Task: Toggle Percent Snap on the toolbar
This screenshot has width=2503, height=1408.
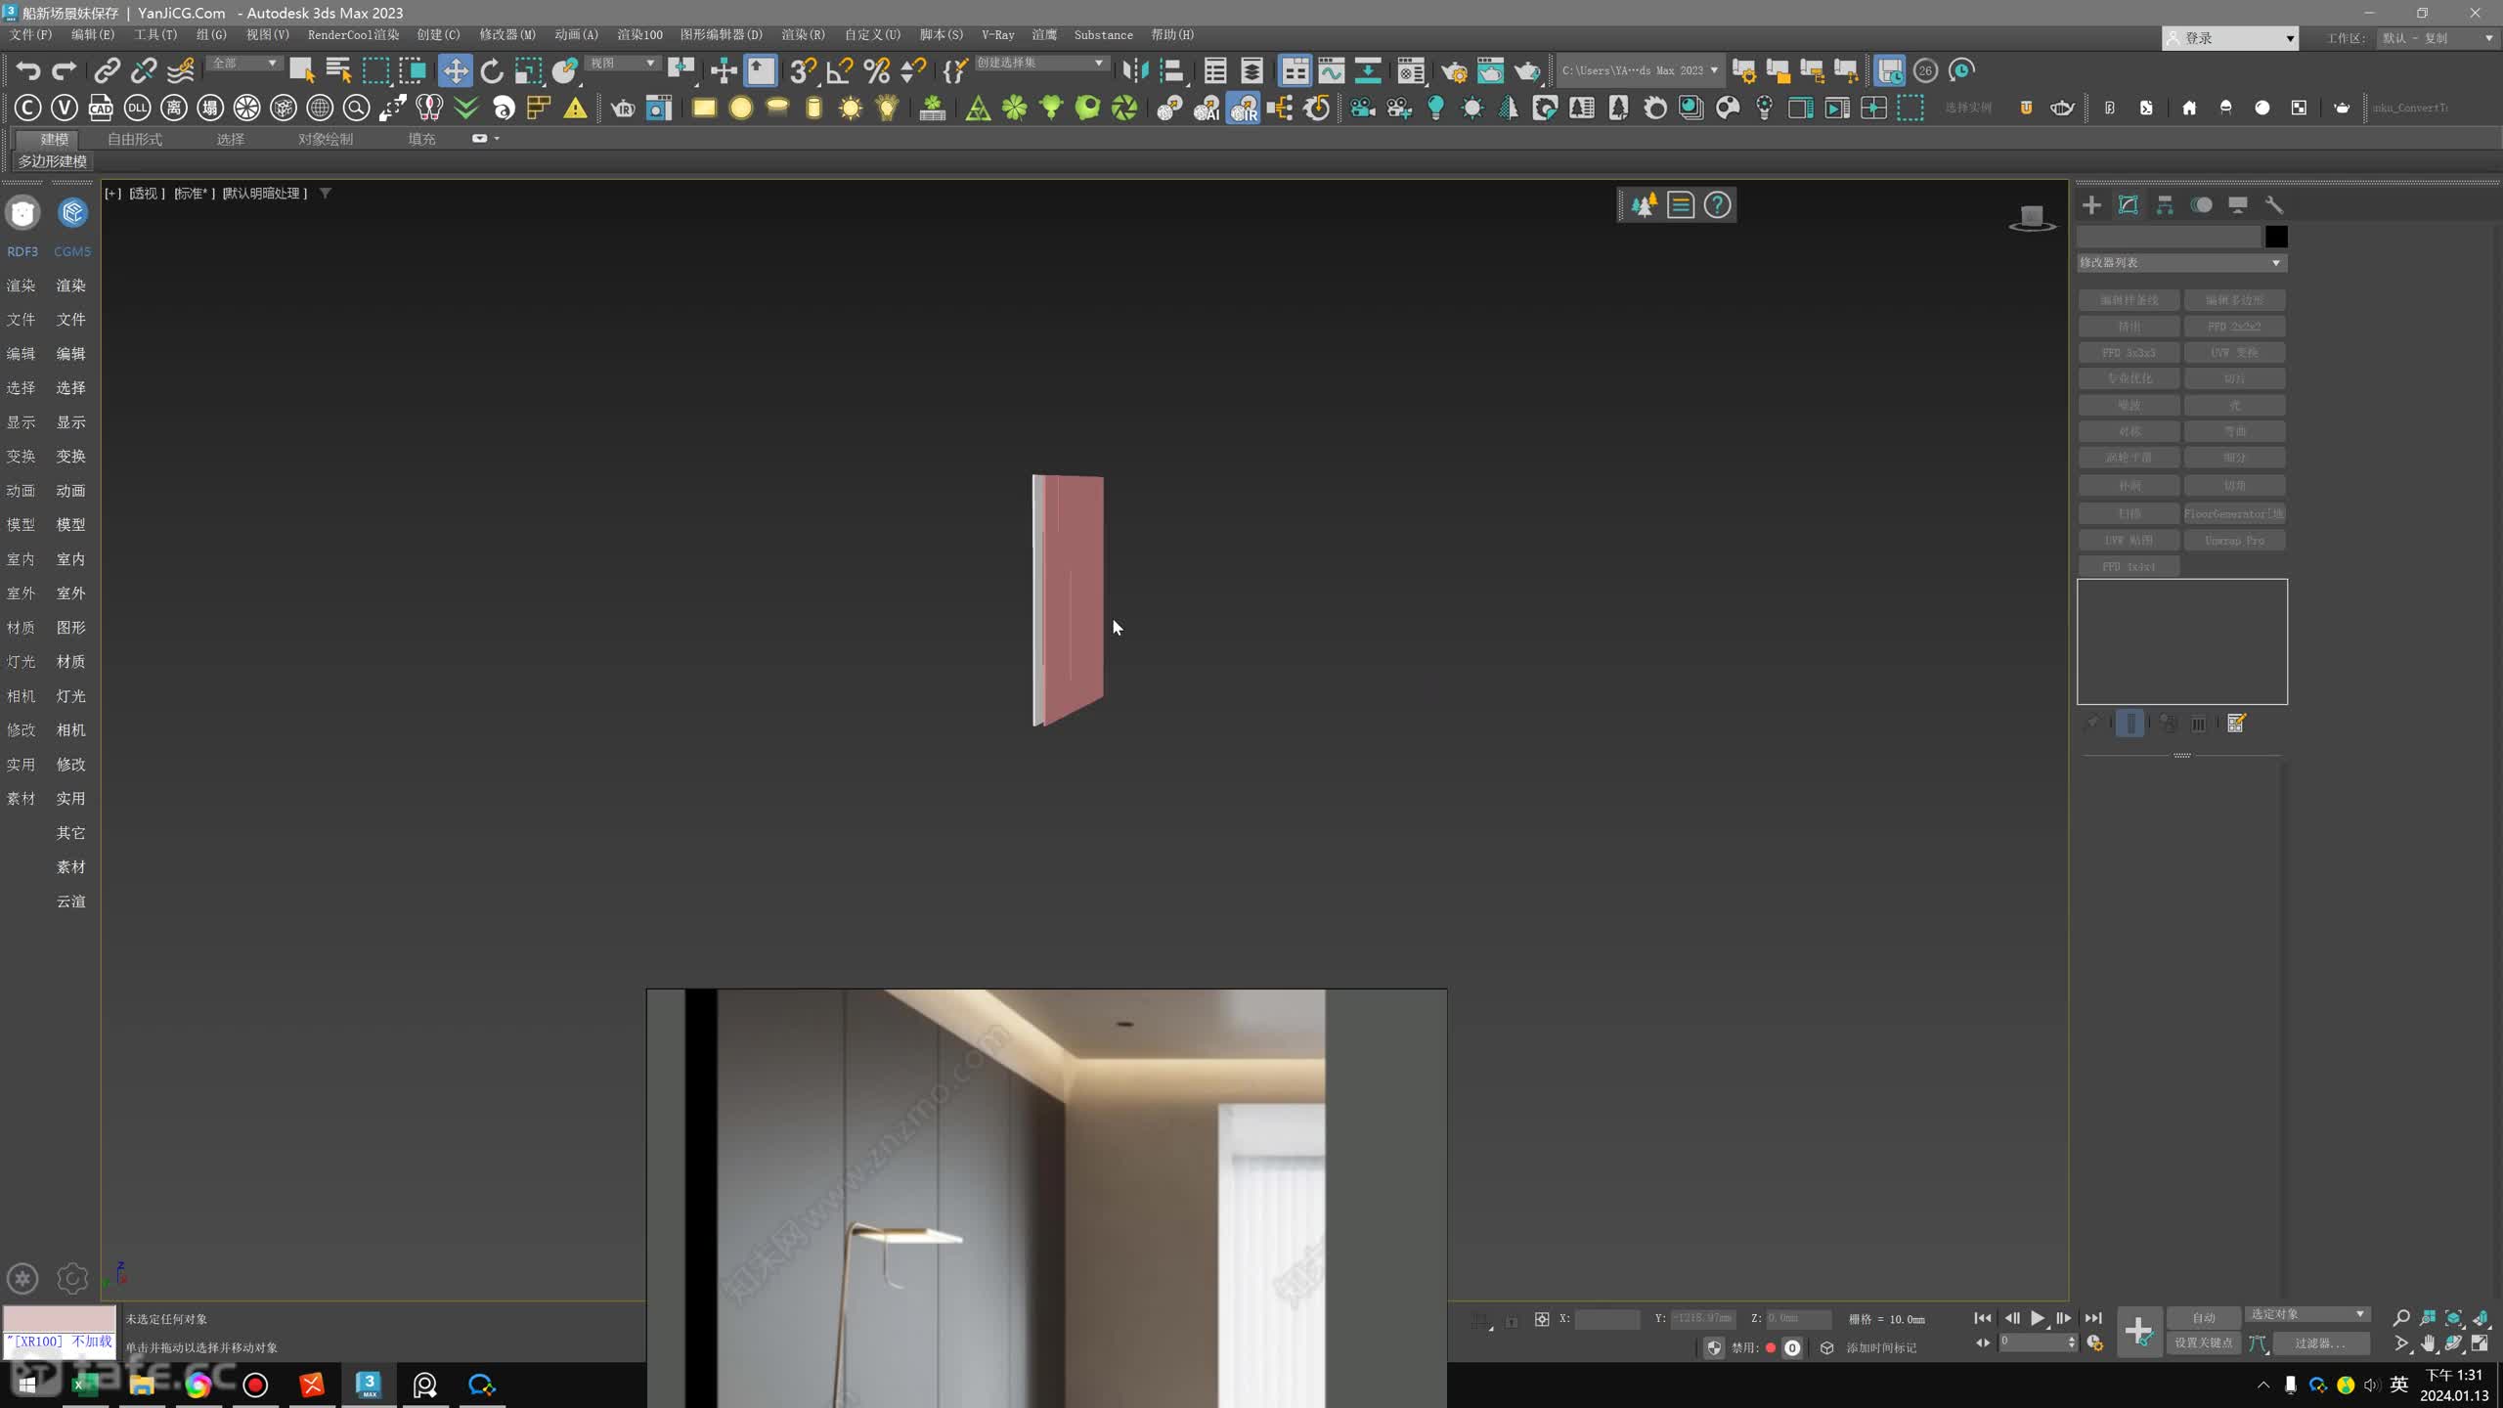Action: (x=877, y=70)
